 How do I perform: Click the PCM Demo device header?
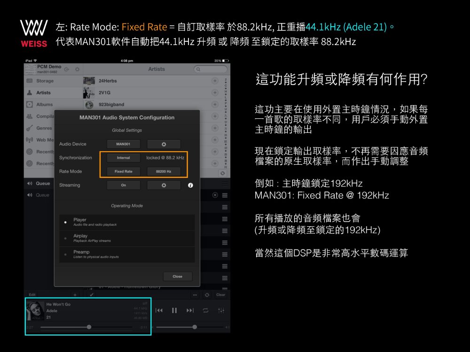click(x=49, y=67)
